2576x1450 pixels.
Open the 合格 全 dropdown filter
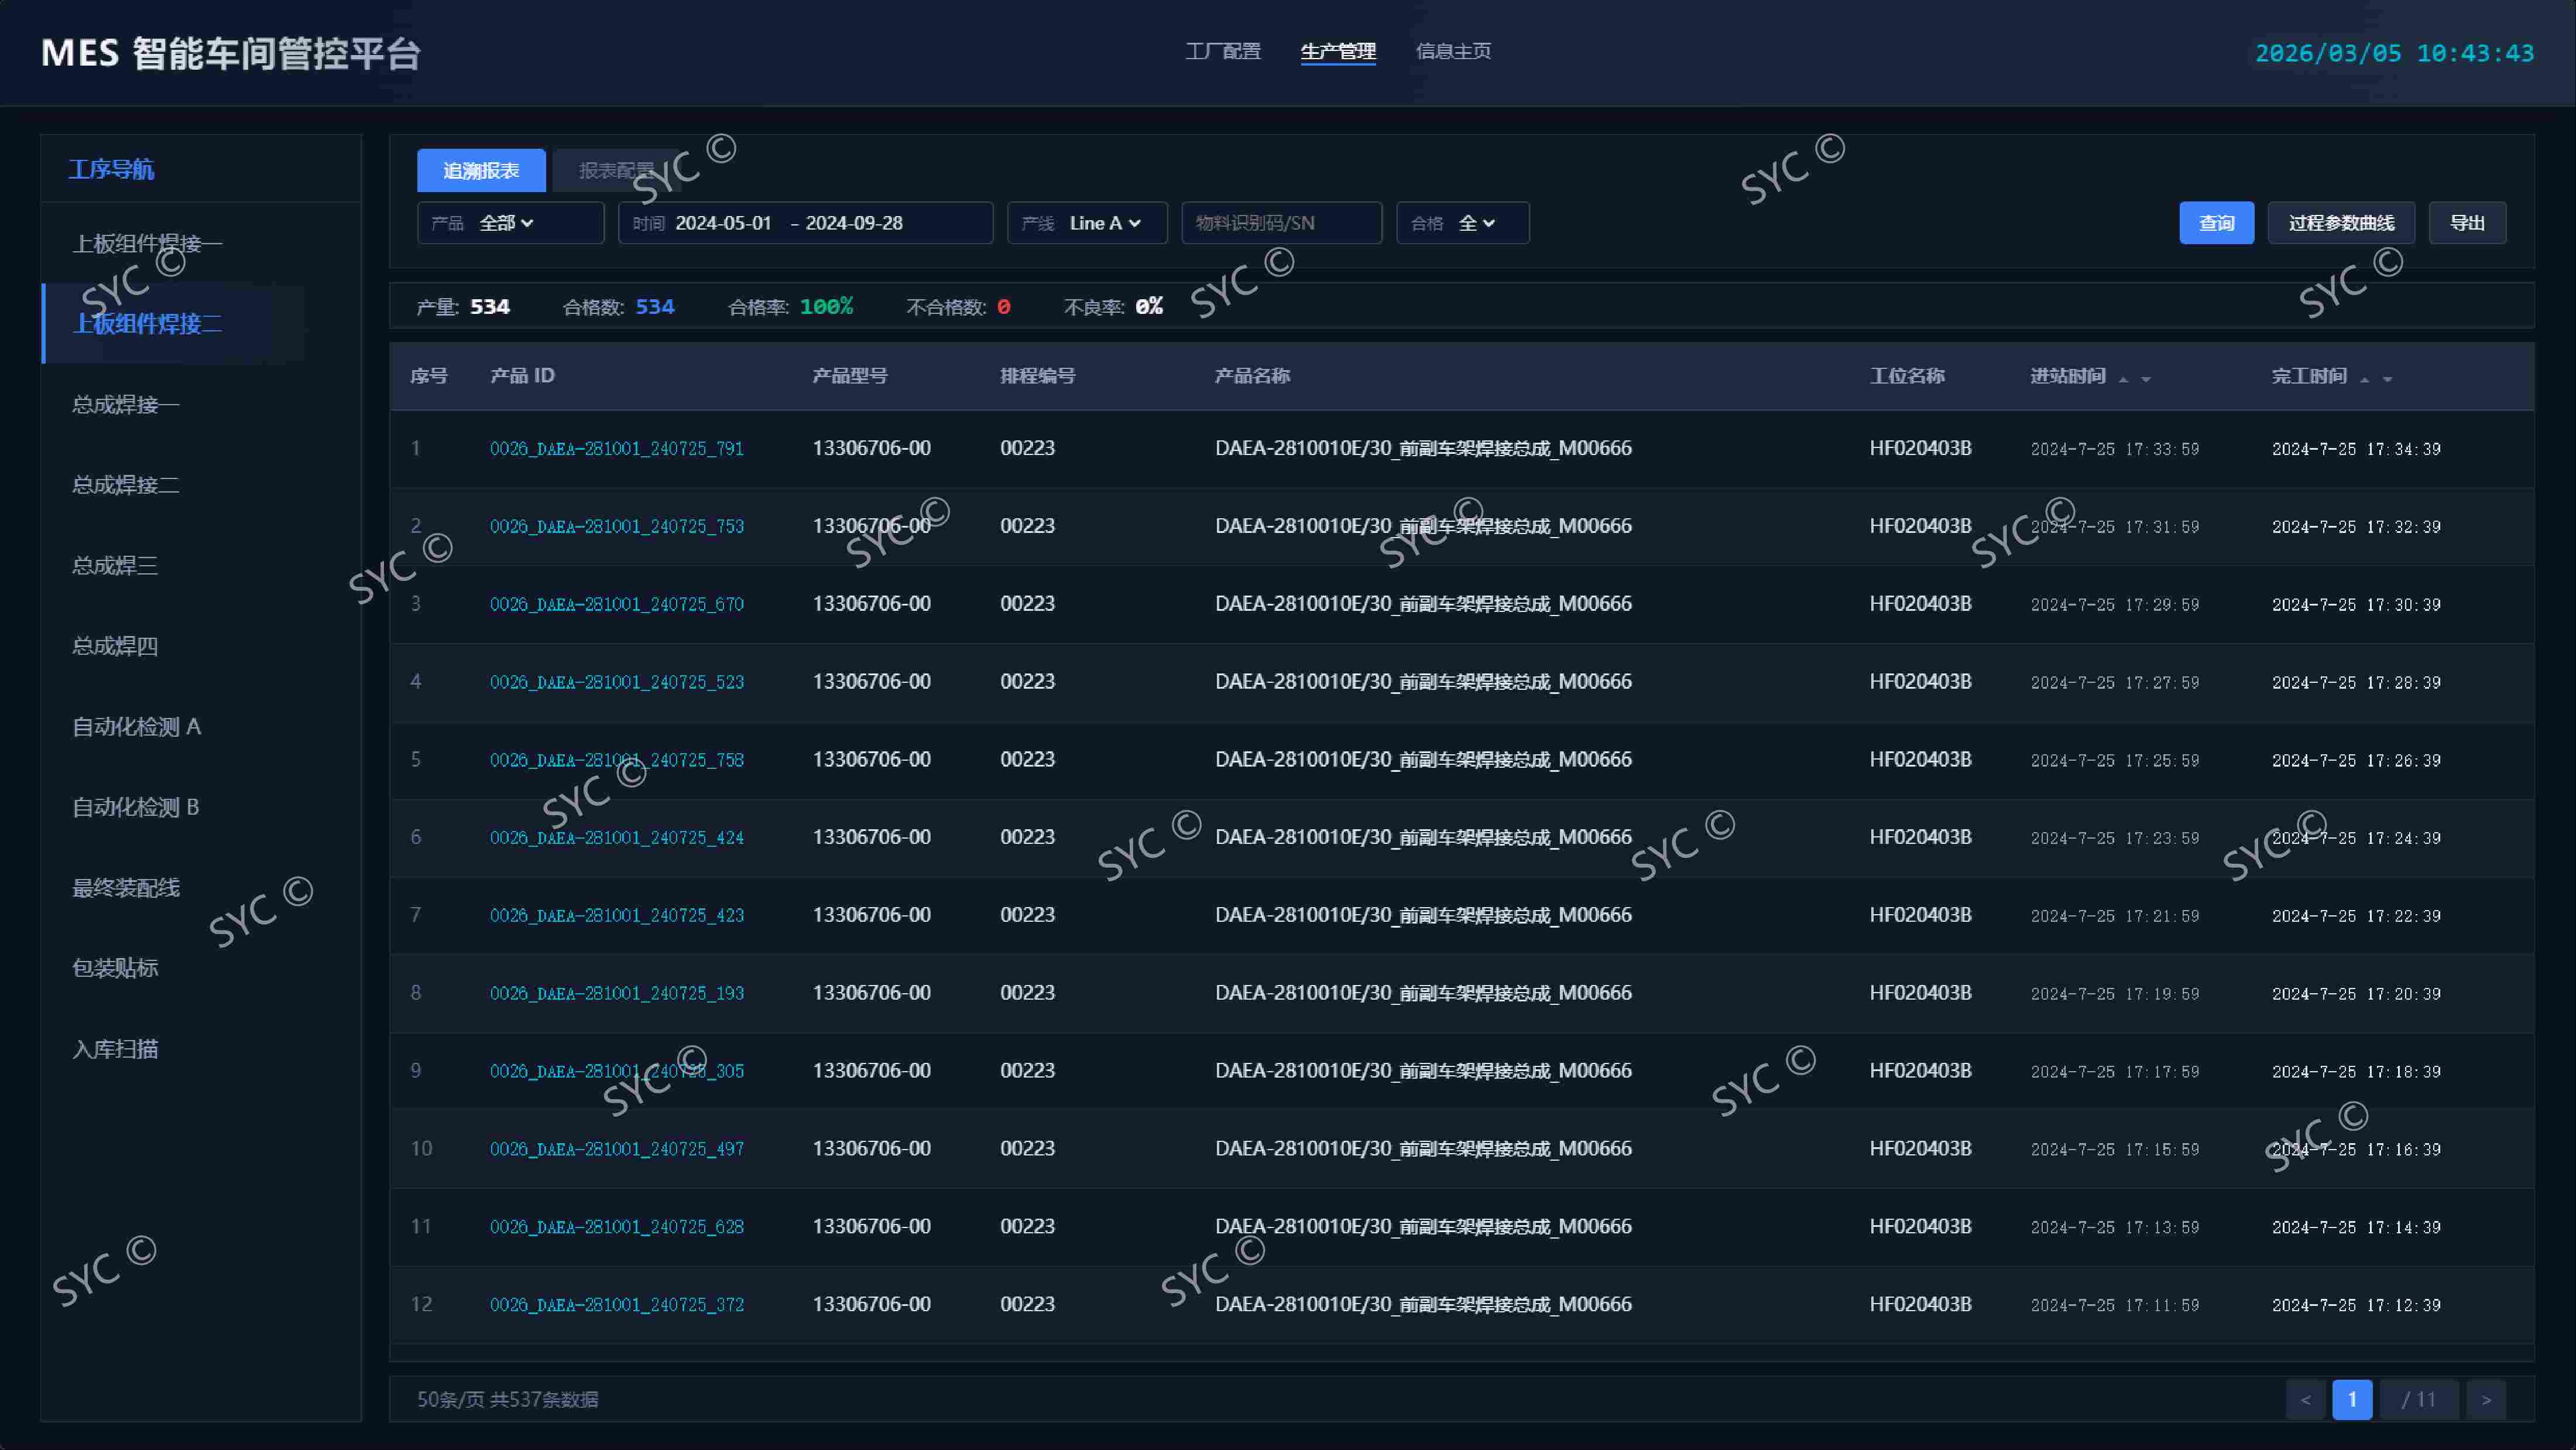[x=1462, y=223]
